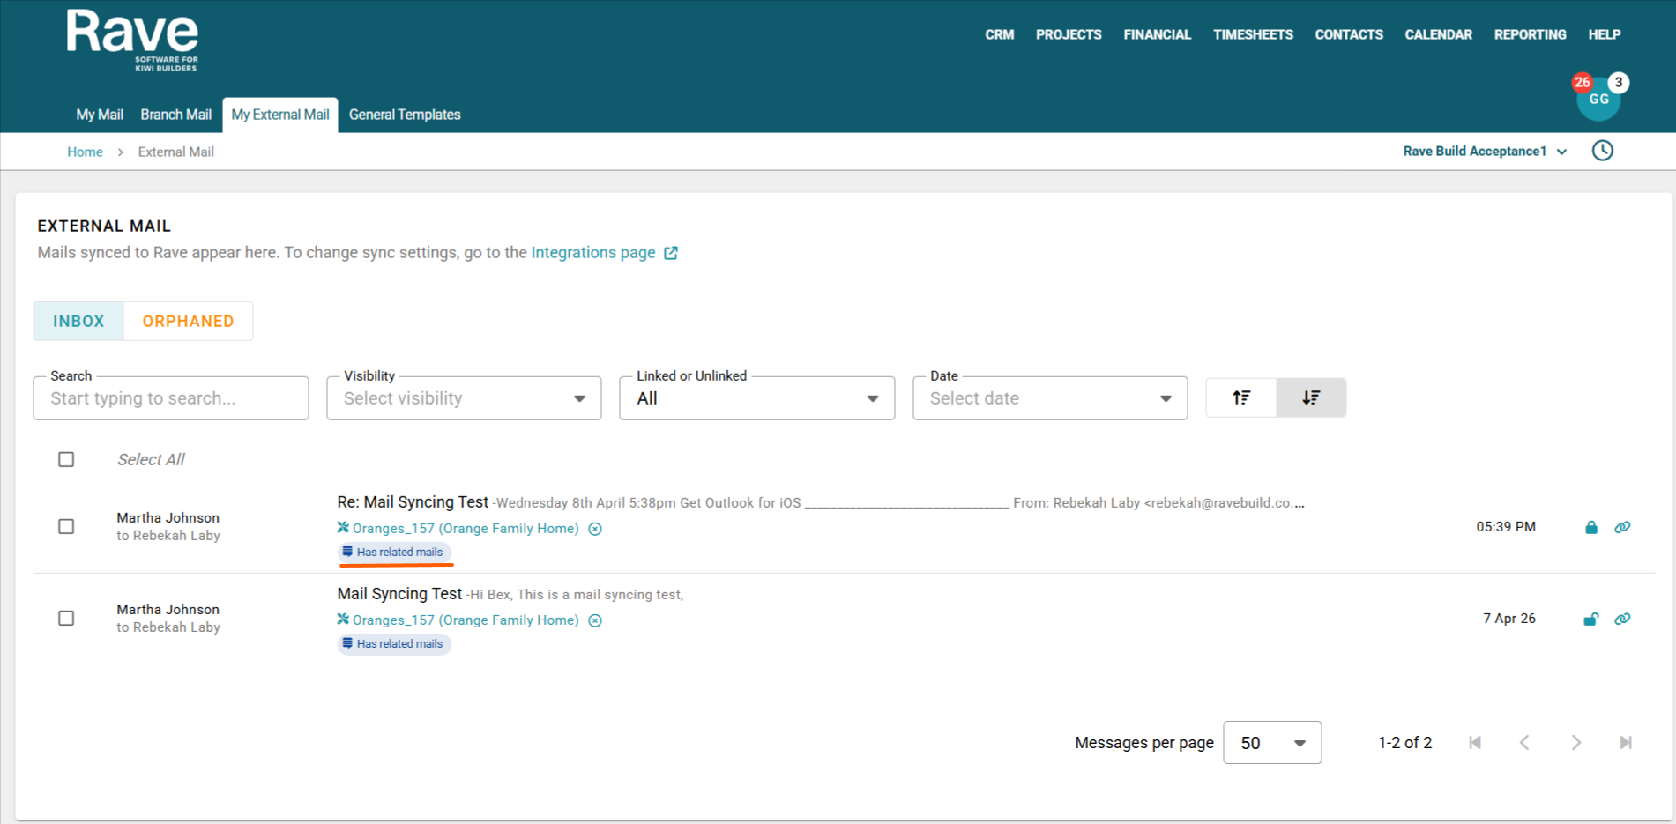This screenshot has width=1676, height=824.
Task: Click the External Mail breadcrumb text
Action: (x=176, y=152)
